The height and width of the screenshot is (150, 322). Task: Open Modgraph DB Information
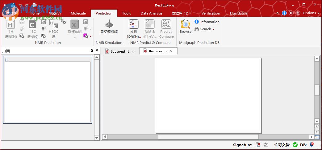coord(207,22)
